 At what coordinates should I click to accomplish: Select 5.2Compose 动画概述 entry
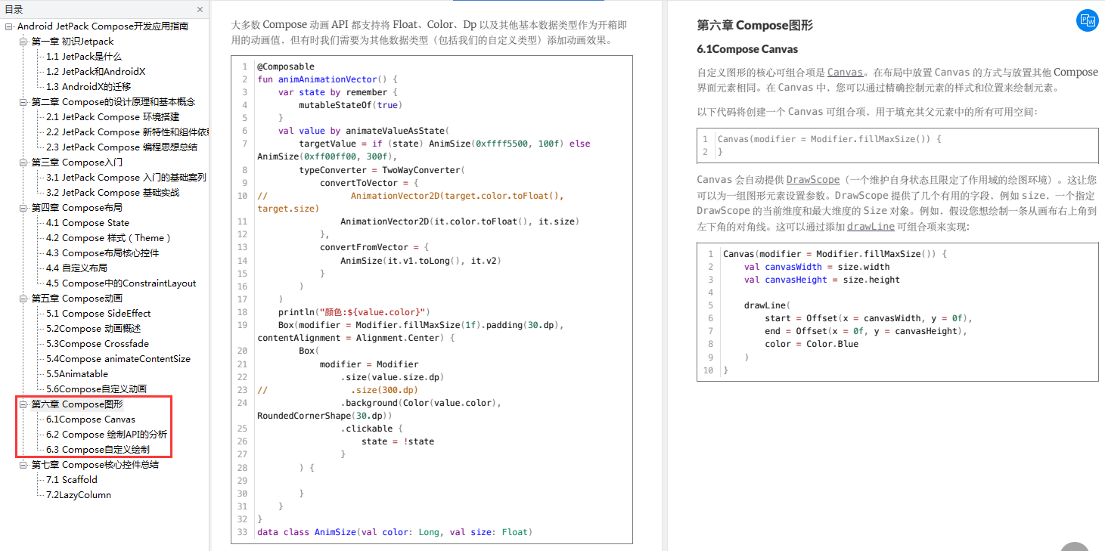94,329
